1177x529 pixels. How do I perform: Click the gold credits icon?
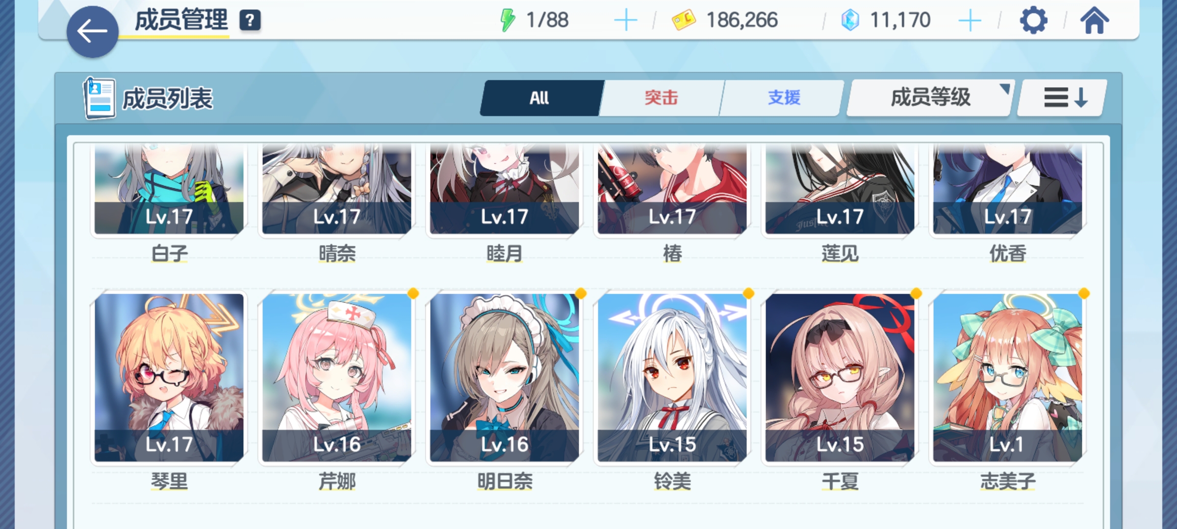[684, 21]
